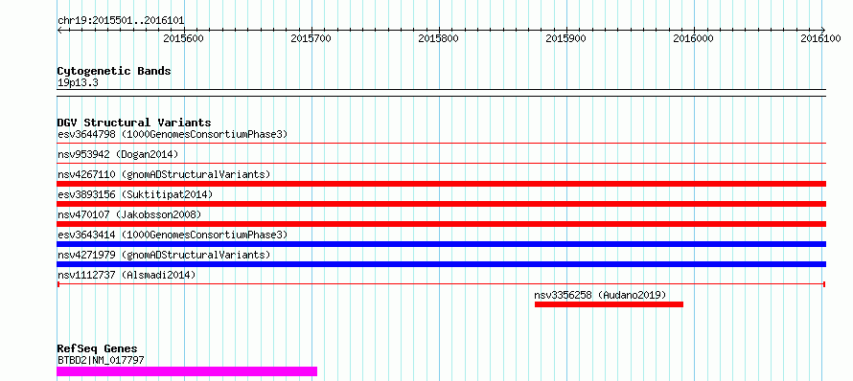
Task: Click the 2016000 ruler position marker
Action: (693, 38)
